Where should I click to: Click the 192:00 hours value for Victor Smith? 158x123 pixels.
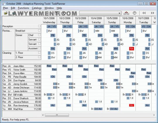click(37, 70)
